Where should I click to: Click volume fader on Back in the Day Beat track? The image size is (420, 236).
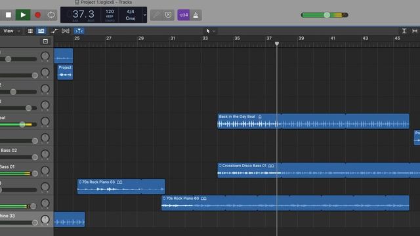[22, 125]
